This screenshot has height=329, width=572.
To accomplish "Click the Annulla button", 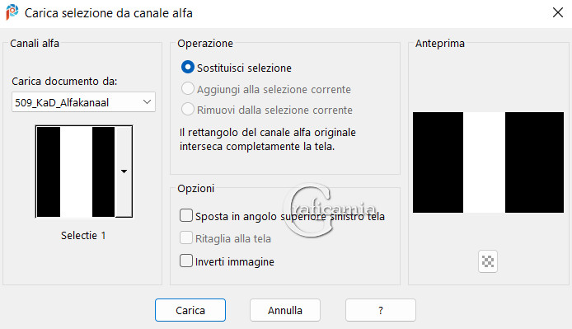I will coord(285,310).
